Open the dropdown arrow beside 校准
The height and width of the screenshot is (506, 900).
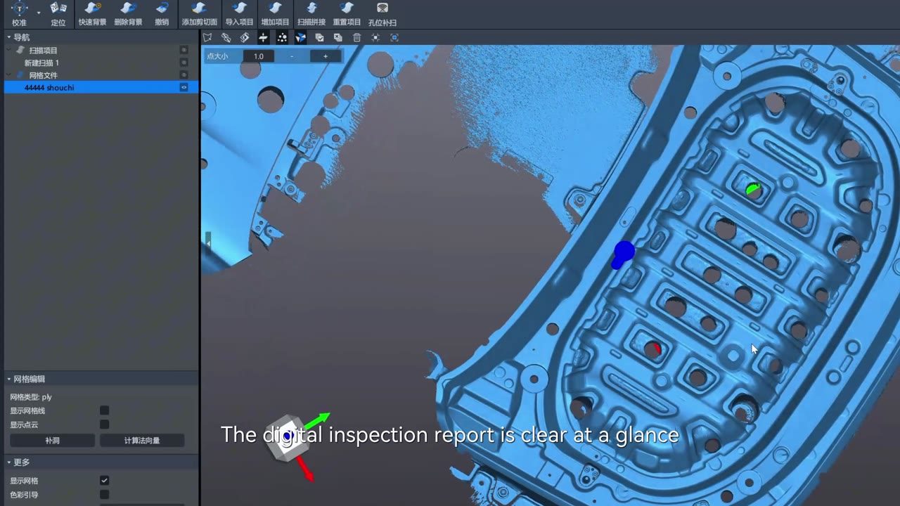(x=38, y=13)
